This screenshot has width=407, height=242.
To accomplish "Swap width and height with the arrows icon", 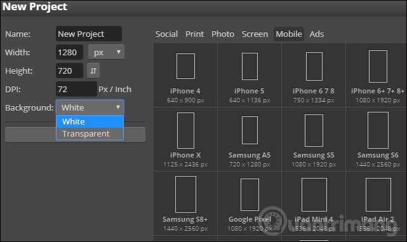I will 93,71.
